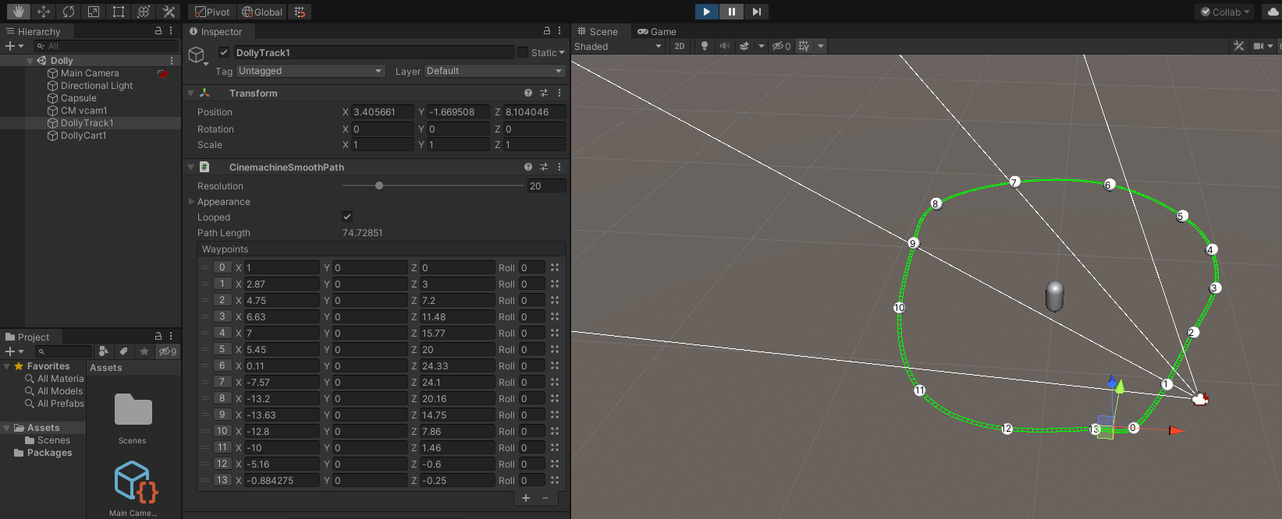The width and height of the screenshot is (1282, 519).
Task: Click the Pause button
Action: coord(731,12)
